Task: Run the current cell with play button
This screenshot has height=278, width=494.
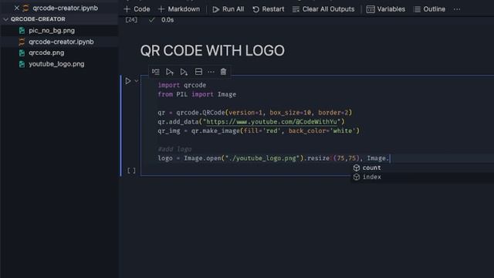Action: (x=128, y=81)
